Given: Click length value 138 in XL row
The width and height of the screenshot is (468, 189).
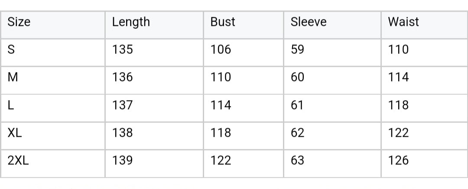Looking at the screenshot, I should 123,132.
